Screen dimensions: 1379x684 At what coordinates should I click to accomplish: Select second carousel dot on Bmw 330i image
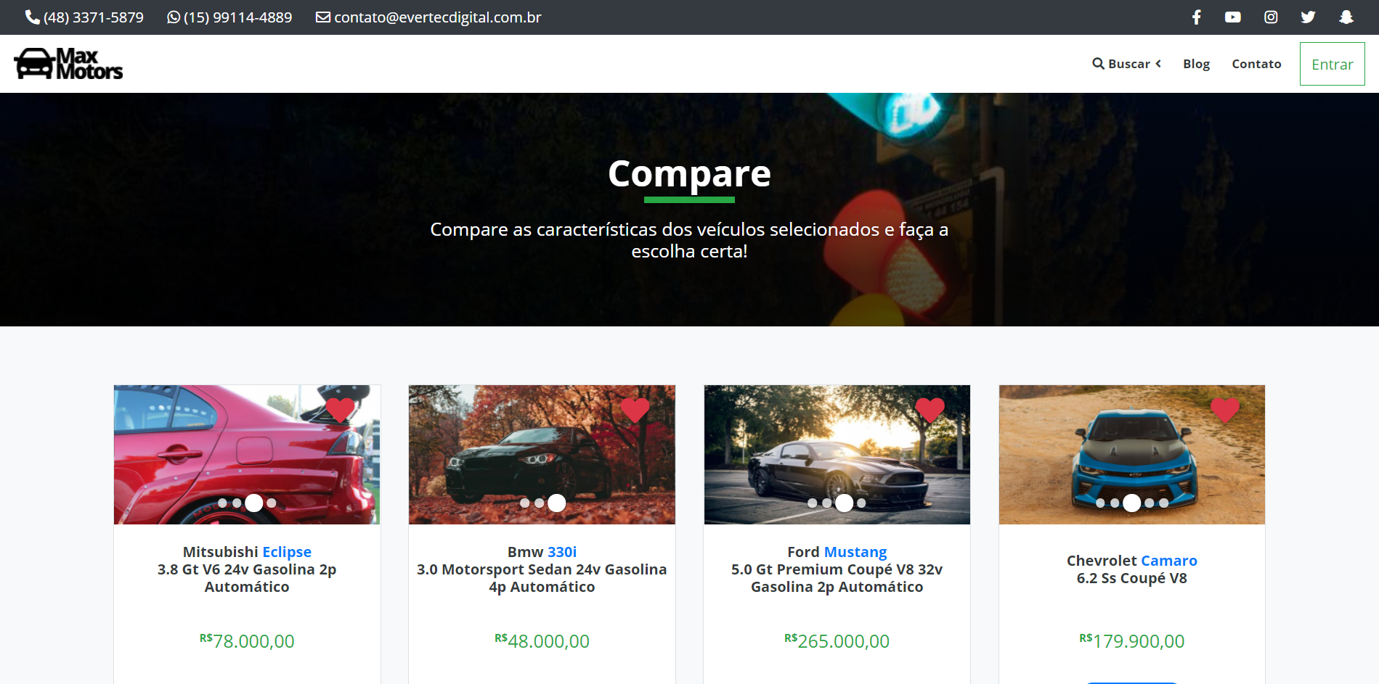539,503
